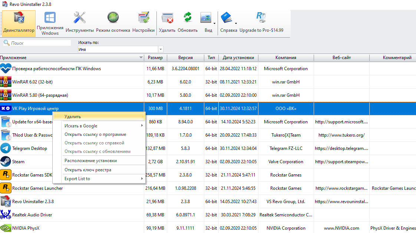This screenshot has height=233, width=416.
Task: Sort by the Компания column header
Action: coord(286,58)
